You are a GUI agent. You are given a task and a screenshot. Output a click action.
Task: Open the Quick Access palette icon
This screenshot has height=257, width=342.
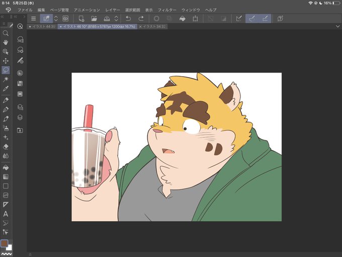pos(20,26)
